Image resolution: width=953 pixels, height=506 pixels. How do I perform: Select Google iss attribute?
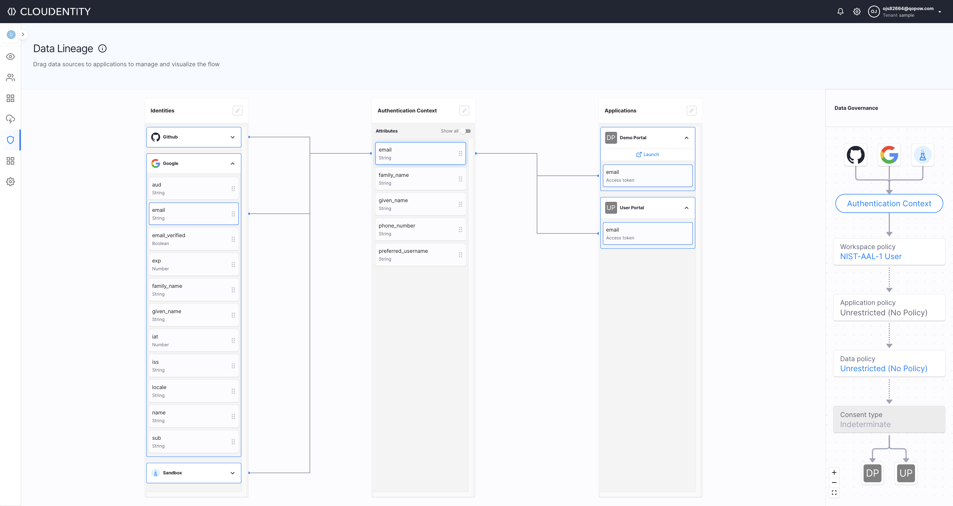pyautogui.click(x=194, y=366)
